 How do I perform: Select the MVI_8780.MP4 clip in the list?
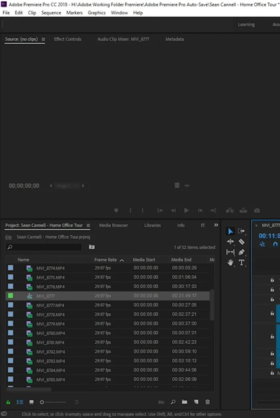tap(50, 333)
